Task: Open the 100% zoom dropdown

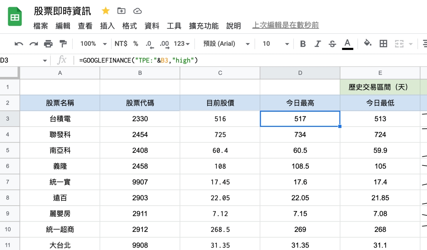Action: [x=93, y=44]
